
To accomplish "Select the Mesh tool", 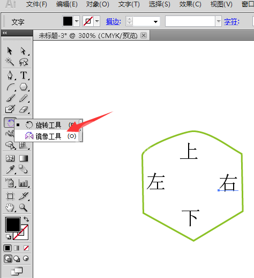I will 10,158.
